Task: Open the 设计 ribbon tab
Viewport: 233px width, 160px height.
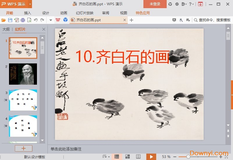Action: (x=45, y=13)
